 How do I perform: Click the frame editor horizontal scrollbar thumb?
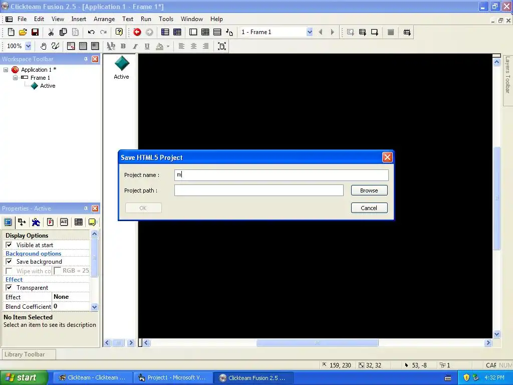pyautogui.click(x=317, y=343)
